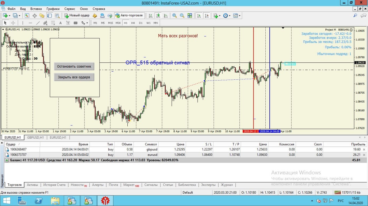Select the Fibonacci retracement tool
The height and width of the screenshot is (206, 368).
pyautogui.click(x=53, y=23)
